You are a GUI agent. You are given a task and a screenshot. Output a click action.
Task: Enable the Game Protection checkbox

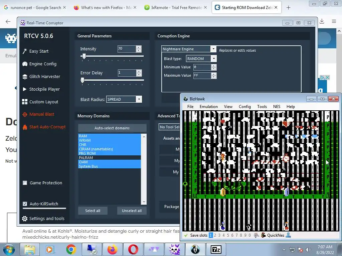(25, 183)
